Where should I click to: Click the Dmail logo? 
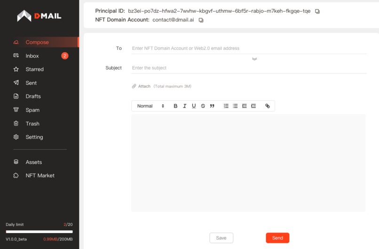(x=39, y=16)
